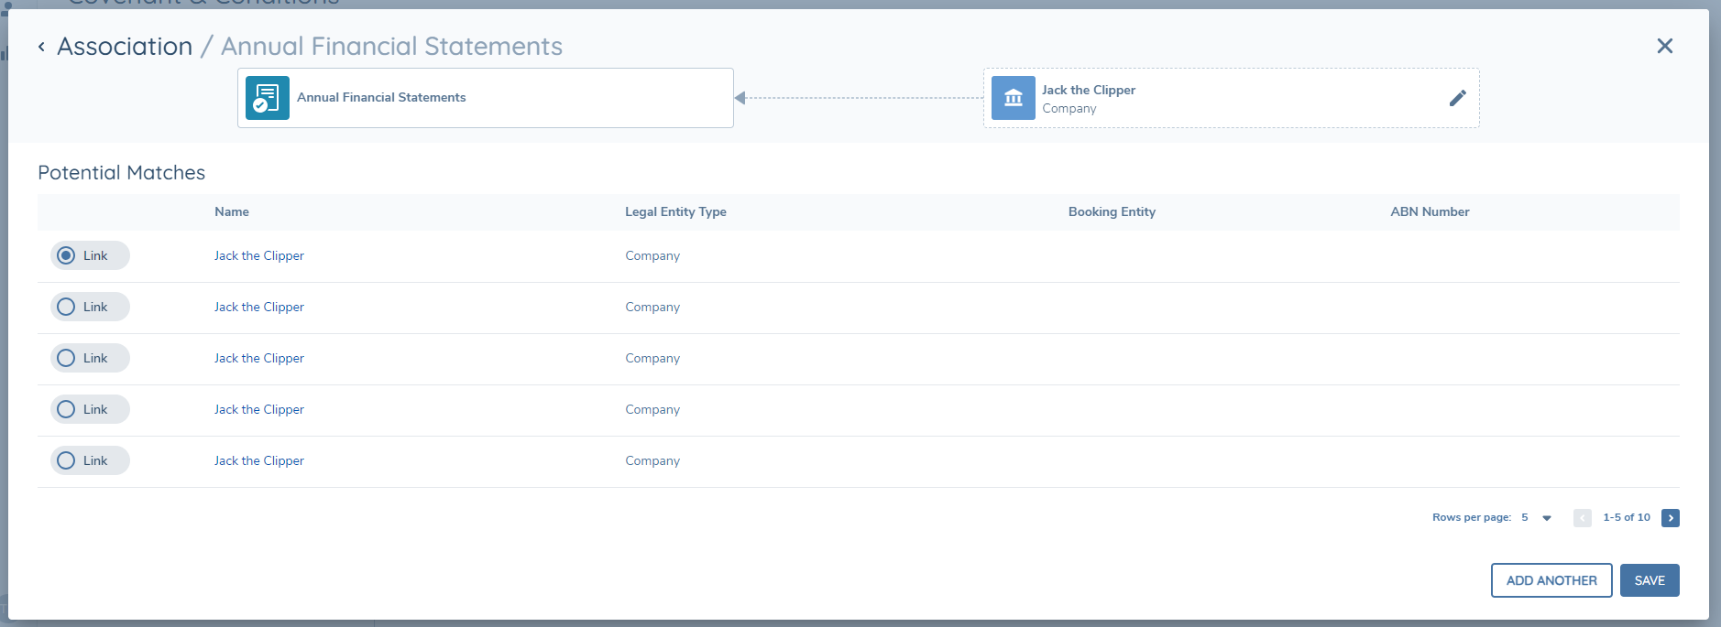The image size is (1721, 627).
Task: Click the Legal Entity Type column header
Action: click(x=675, y=211)
